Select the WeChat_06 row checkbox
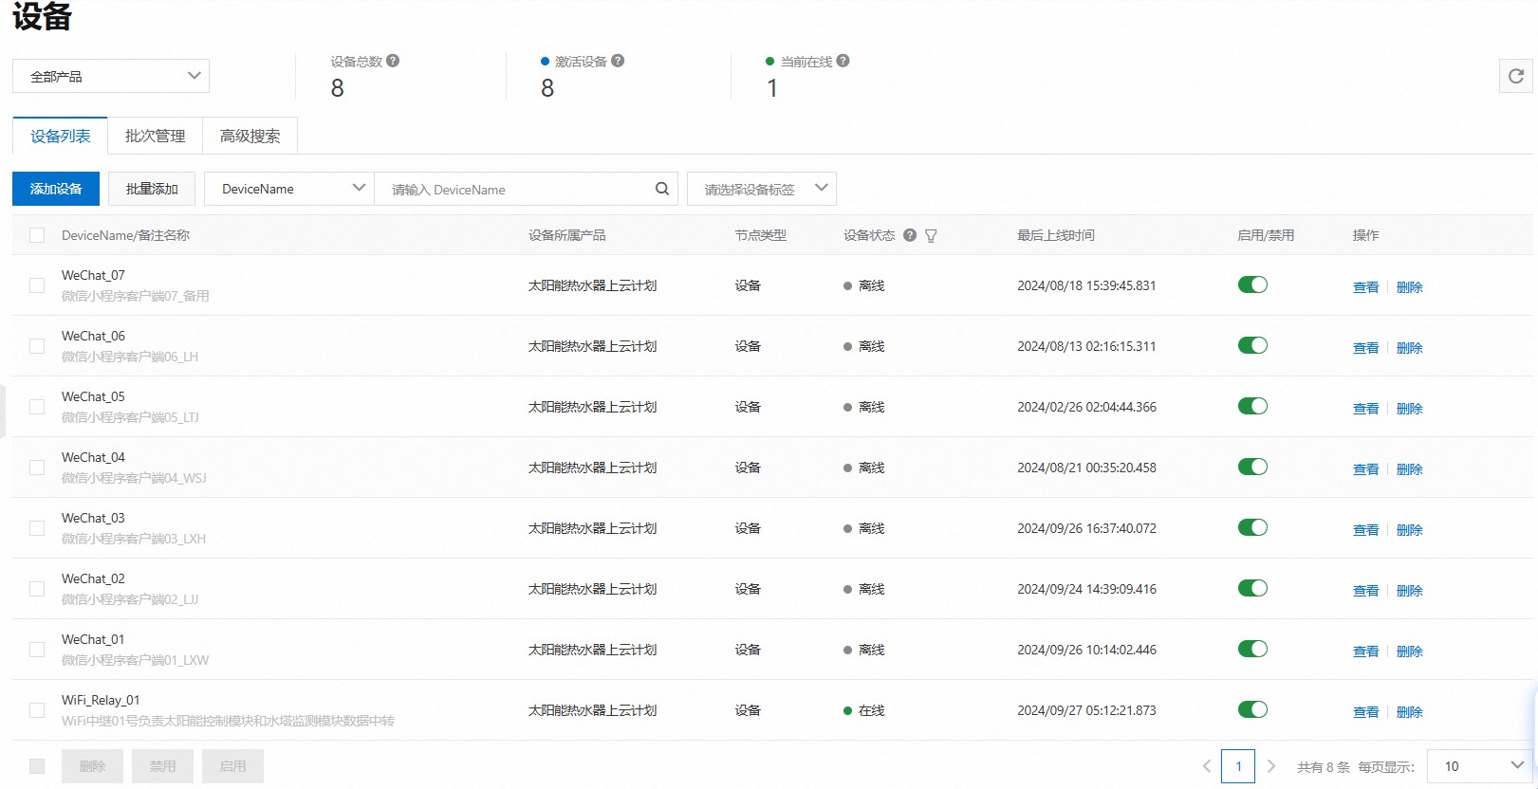 (37, 346)
